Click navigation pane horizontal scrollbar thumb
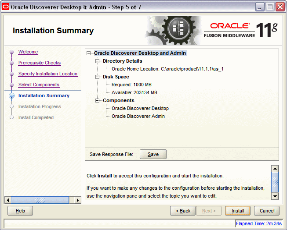Screen dimensions: 287x230 [x=40, y=200]
